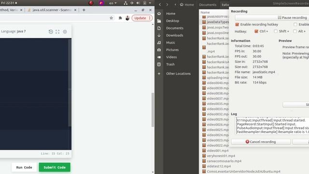This screenshot has width=309, height=174.
Task: Click the recorder log text area
Action: tap(272, 126)
